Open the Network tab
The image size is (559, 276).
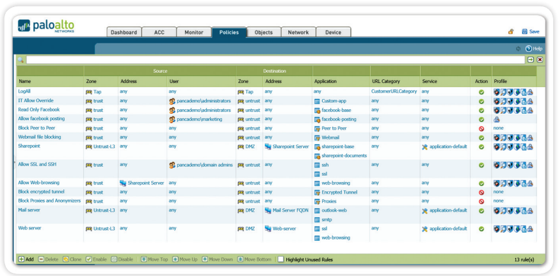point(298,32)
